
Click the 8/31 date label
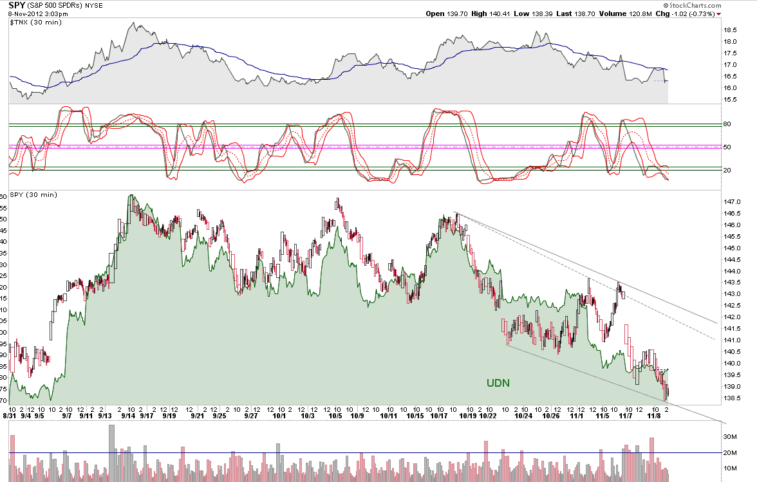coord(9,416)
